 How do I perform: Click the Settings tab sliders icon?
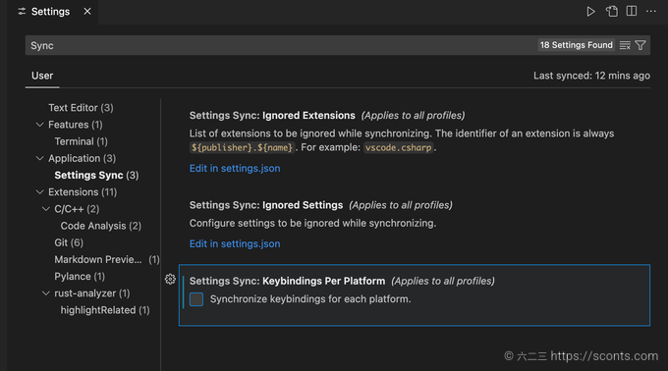[22, 12]
